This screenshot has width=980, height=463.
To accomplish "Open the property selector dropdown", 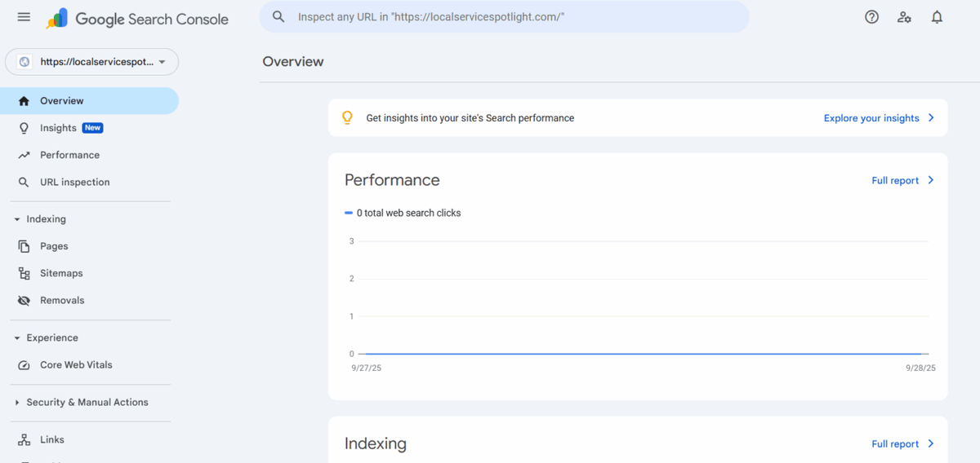I will pyautogui.click(x=91, y=62).
